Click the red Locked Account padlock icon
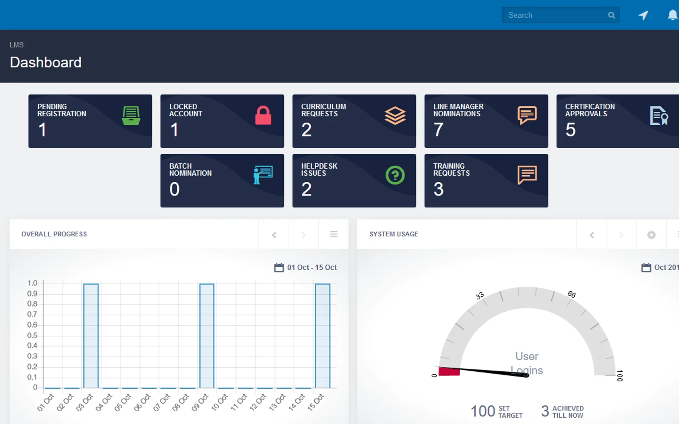Image resolution: width=679 pixels, height=424 pixels. [x=263, y=115]
